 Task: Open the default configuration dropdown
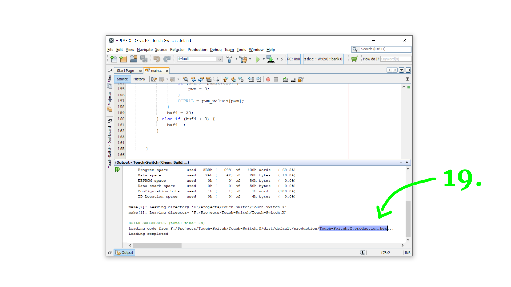220,59
